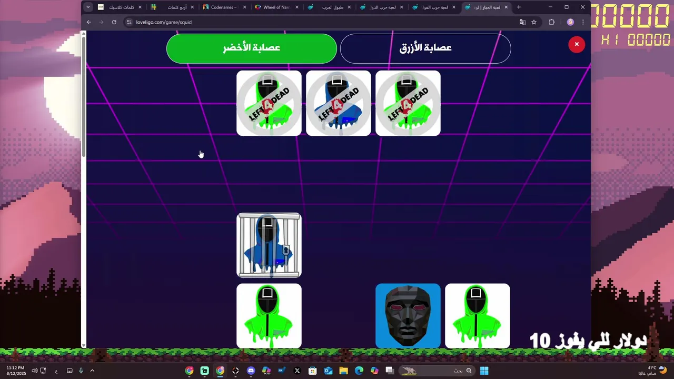Reload the loveligo page

(114, 22)
